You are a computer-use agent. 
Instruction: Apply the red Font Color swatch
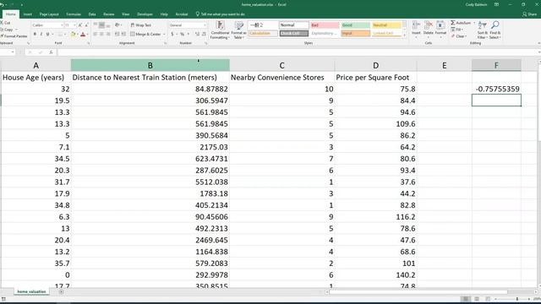(83, 34)
